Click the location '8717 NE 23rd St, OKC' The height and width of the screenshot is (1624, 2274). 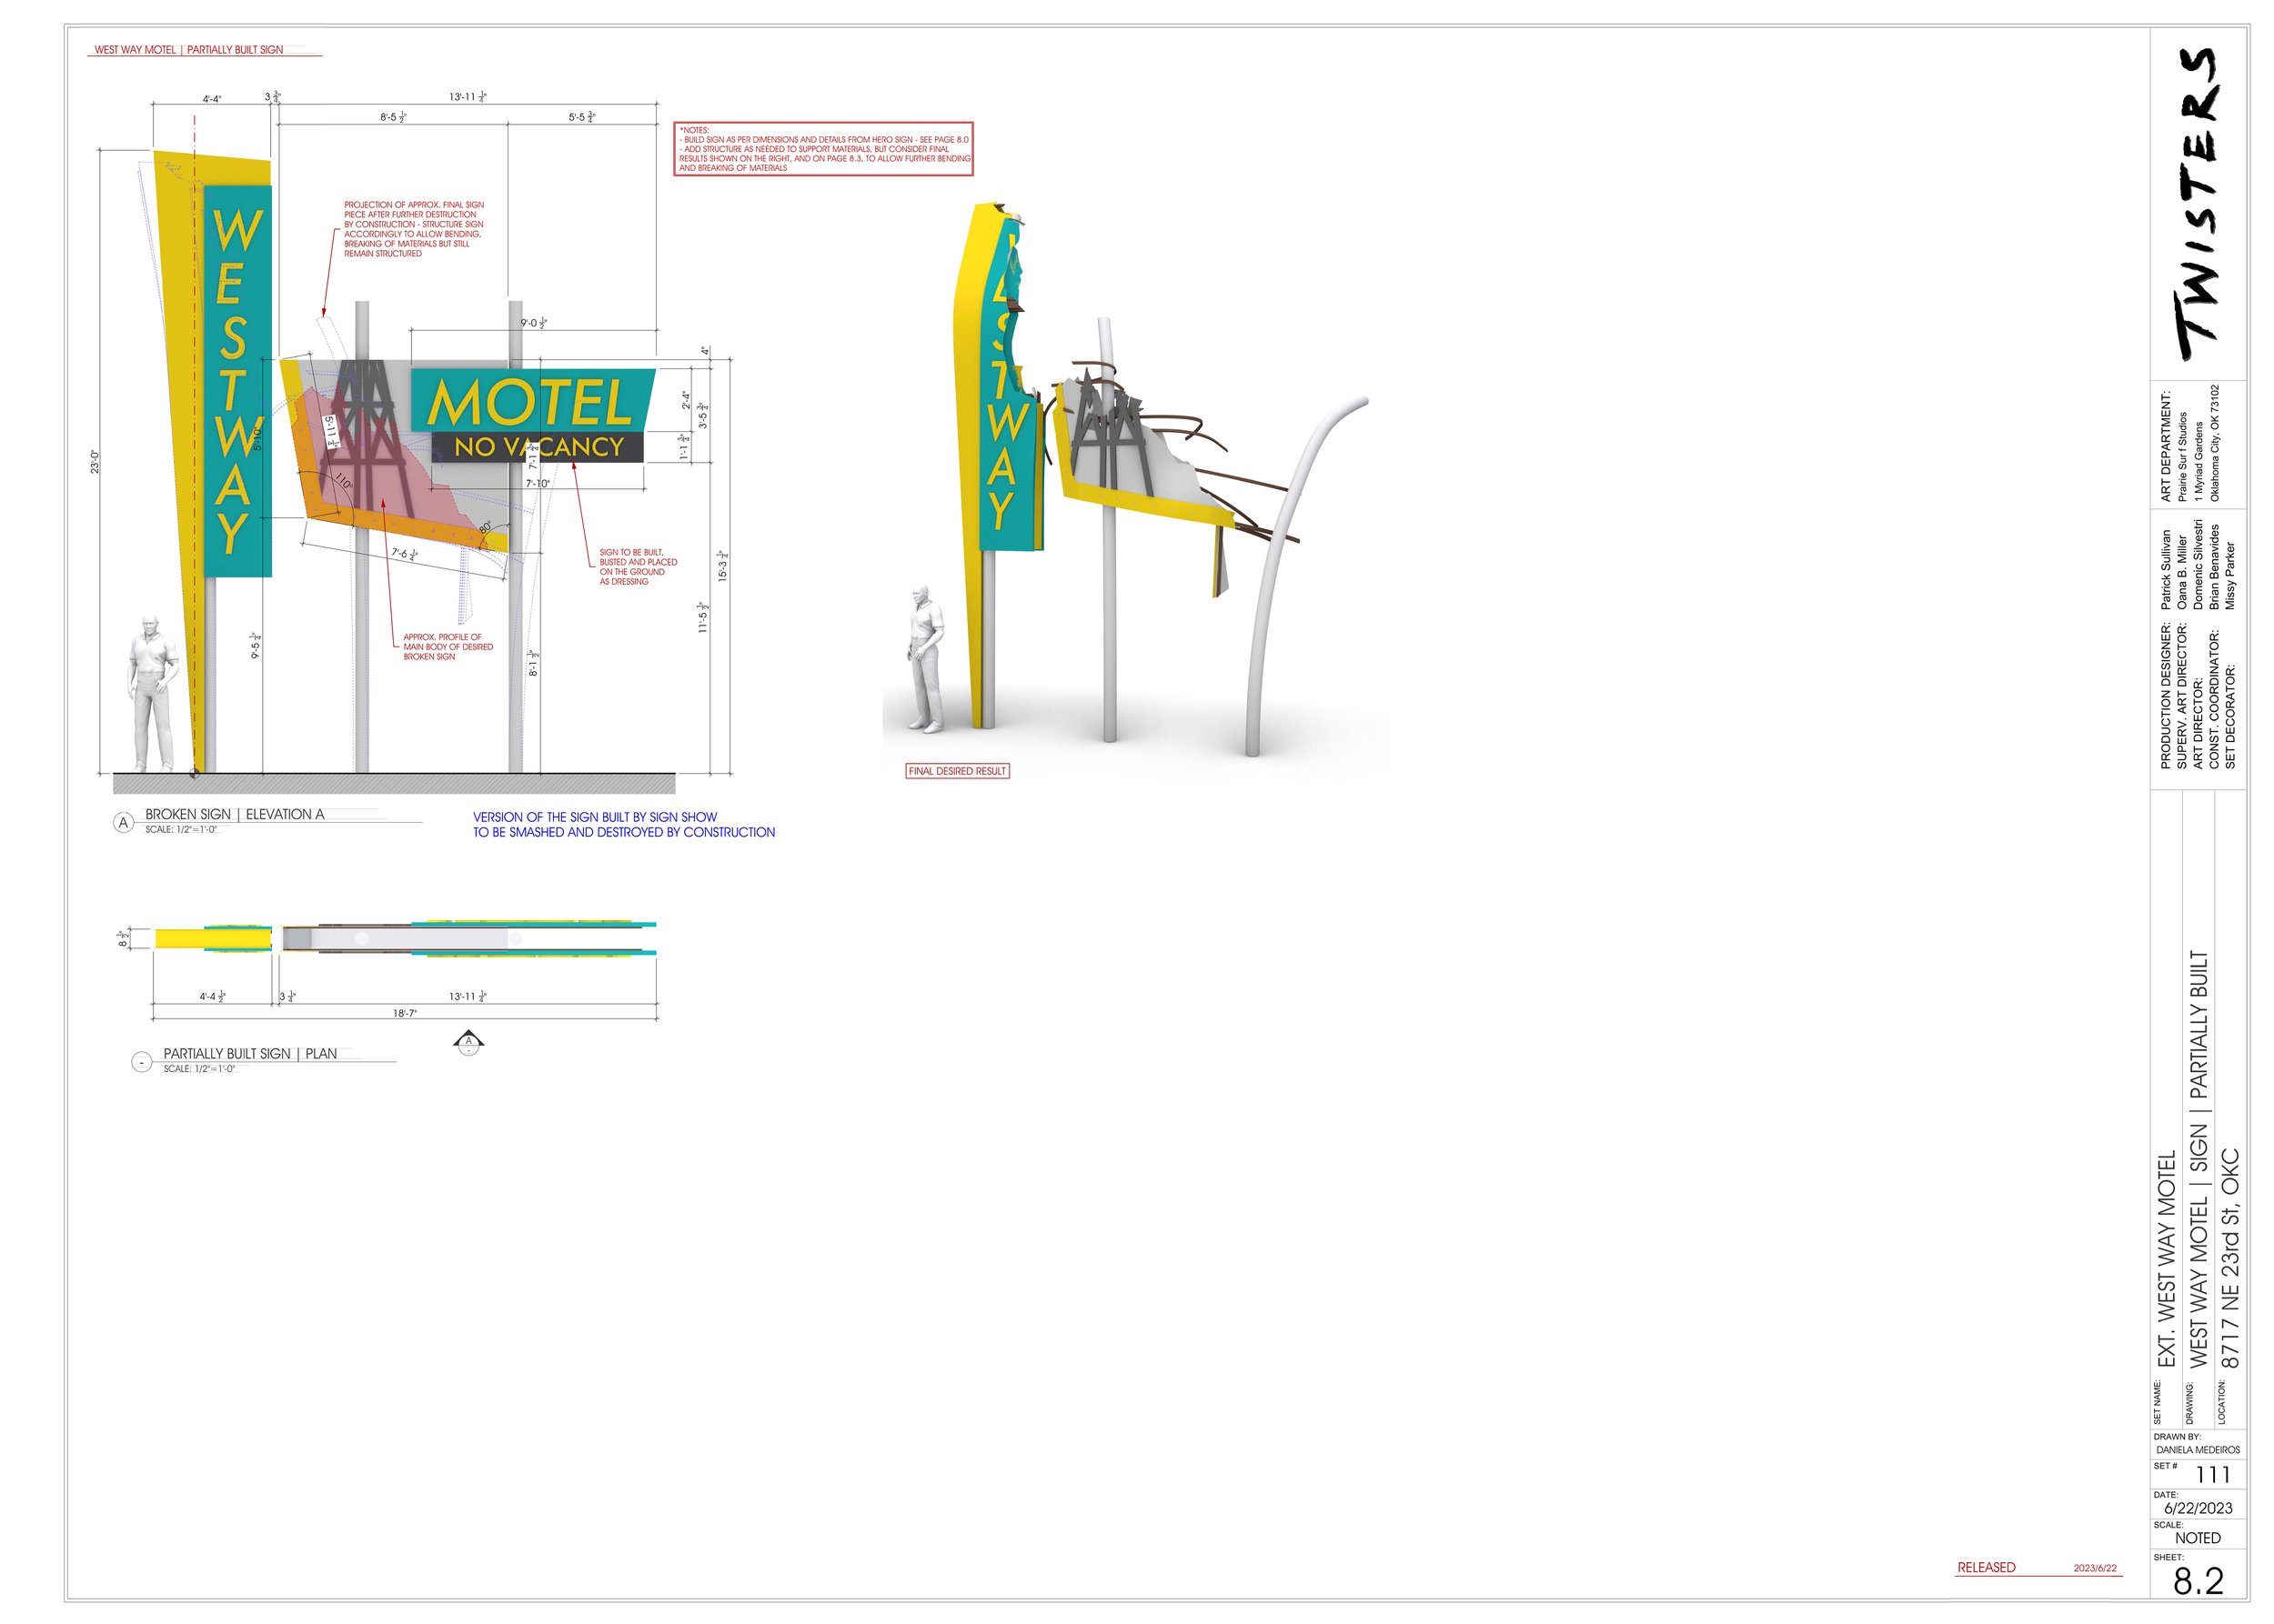(2230, 1259)
